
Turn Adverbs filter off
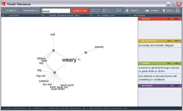click(180, 86)
